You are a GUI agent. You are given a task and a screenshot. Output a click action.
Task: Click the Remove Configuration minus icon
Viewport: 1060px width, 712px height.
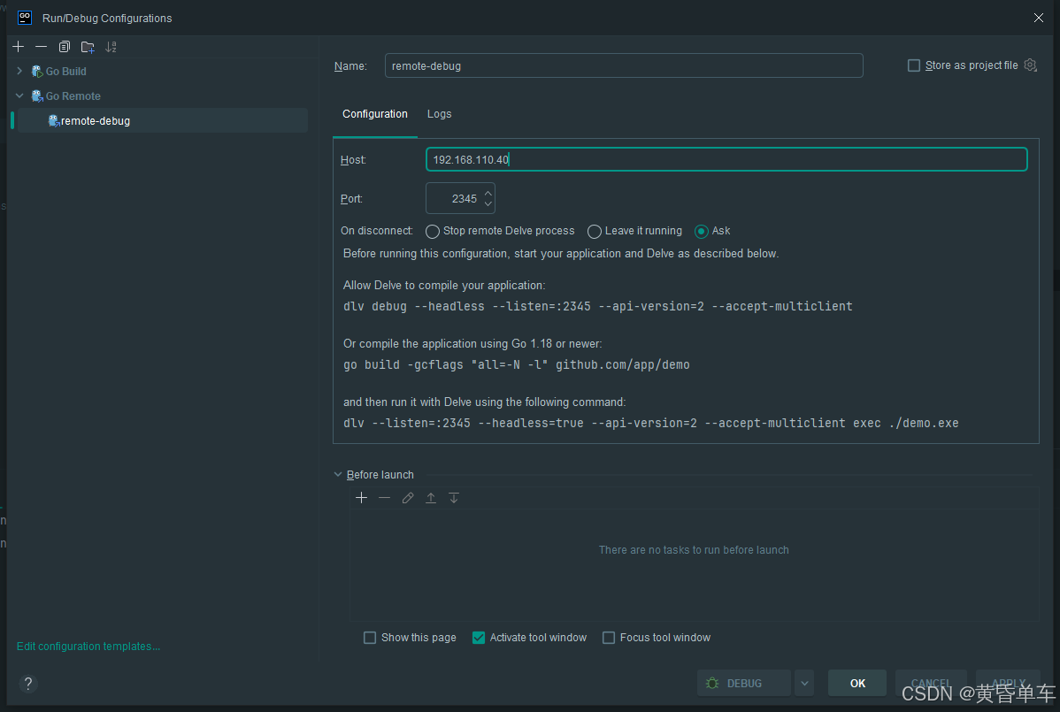tap(41, 47)
